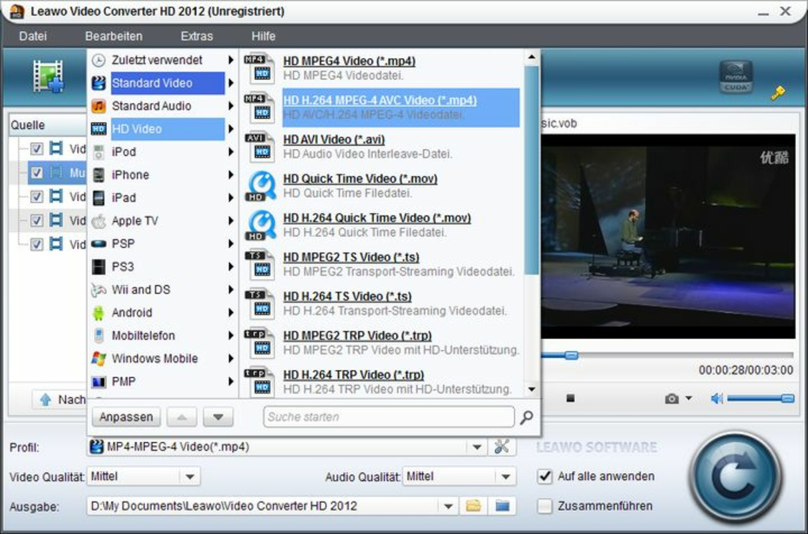
Task: Open the Extras menu
Action: [x=197, y=36]
